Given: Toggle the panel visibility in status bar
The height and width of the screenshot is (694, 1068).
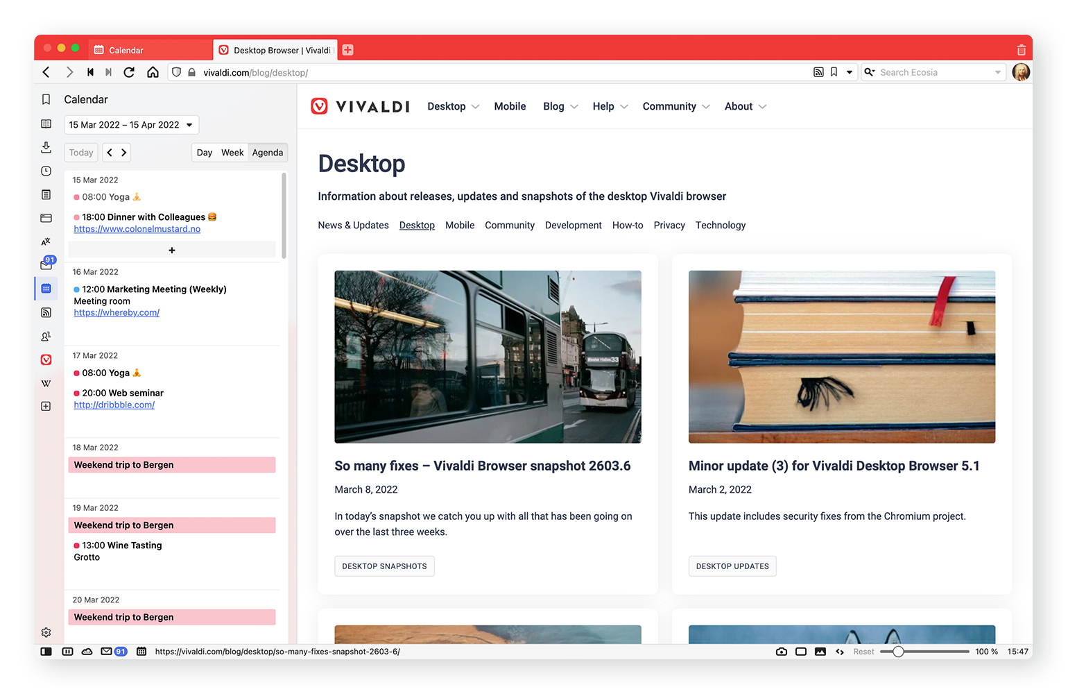Looking at the screenshot, I should pyautogui.click(x=46, y=652).
